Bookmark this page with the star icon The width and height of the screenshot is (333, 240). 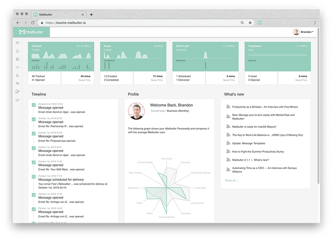click(250, 23)
